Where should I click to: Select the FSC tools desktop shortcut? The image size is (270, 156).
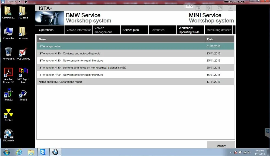point(23,12)
